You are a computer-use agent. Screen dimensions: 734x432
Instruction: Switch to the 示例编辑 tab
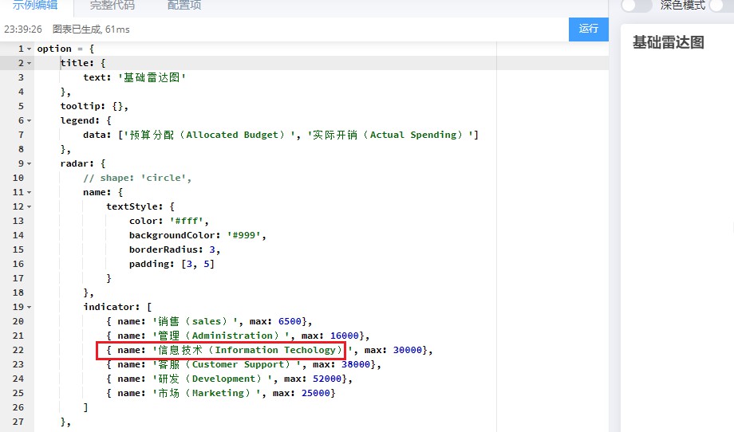coord(35,6)
